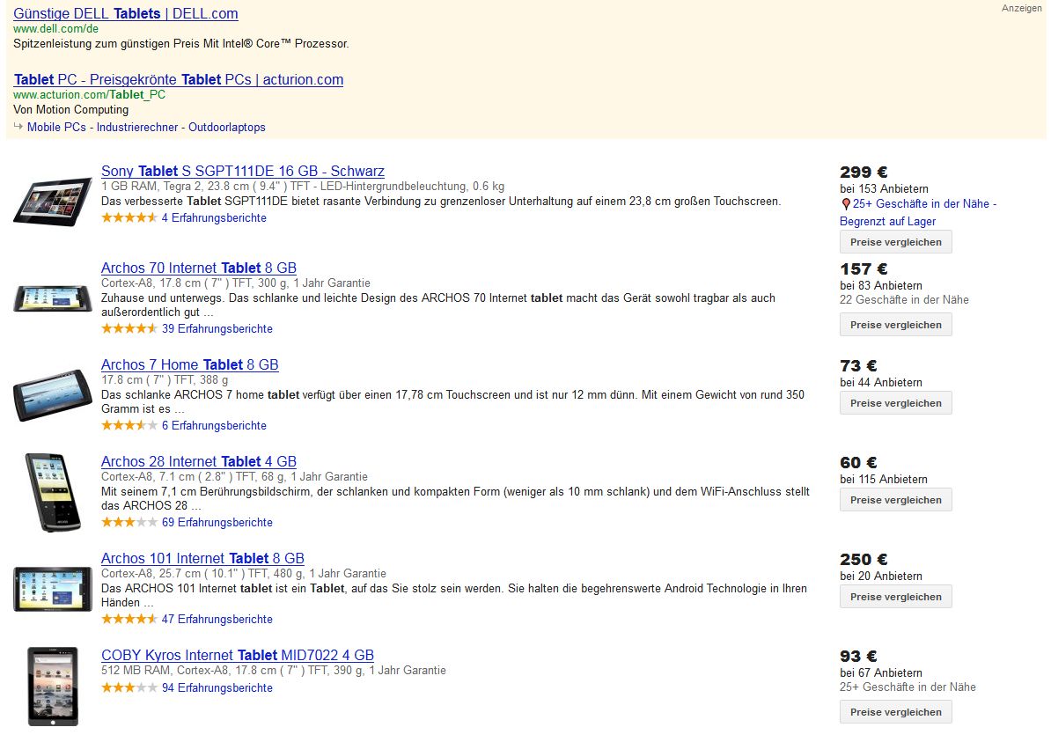Click the 93 € price
The image size is (1051, 742).
coord(858,657)
